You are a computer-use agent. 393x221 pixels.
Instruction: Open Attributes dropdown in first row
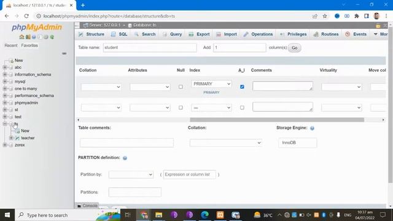pyautogui.click(x=150, y=87)
